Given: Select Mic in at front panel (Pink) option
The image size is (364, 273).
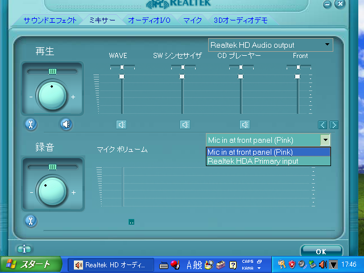Looking at the screenshot, I should pos(268,152).
